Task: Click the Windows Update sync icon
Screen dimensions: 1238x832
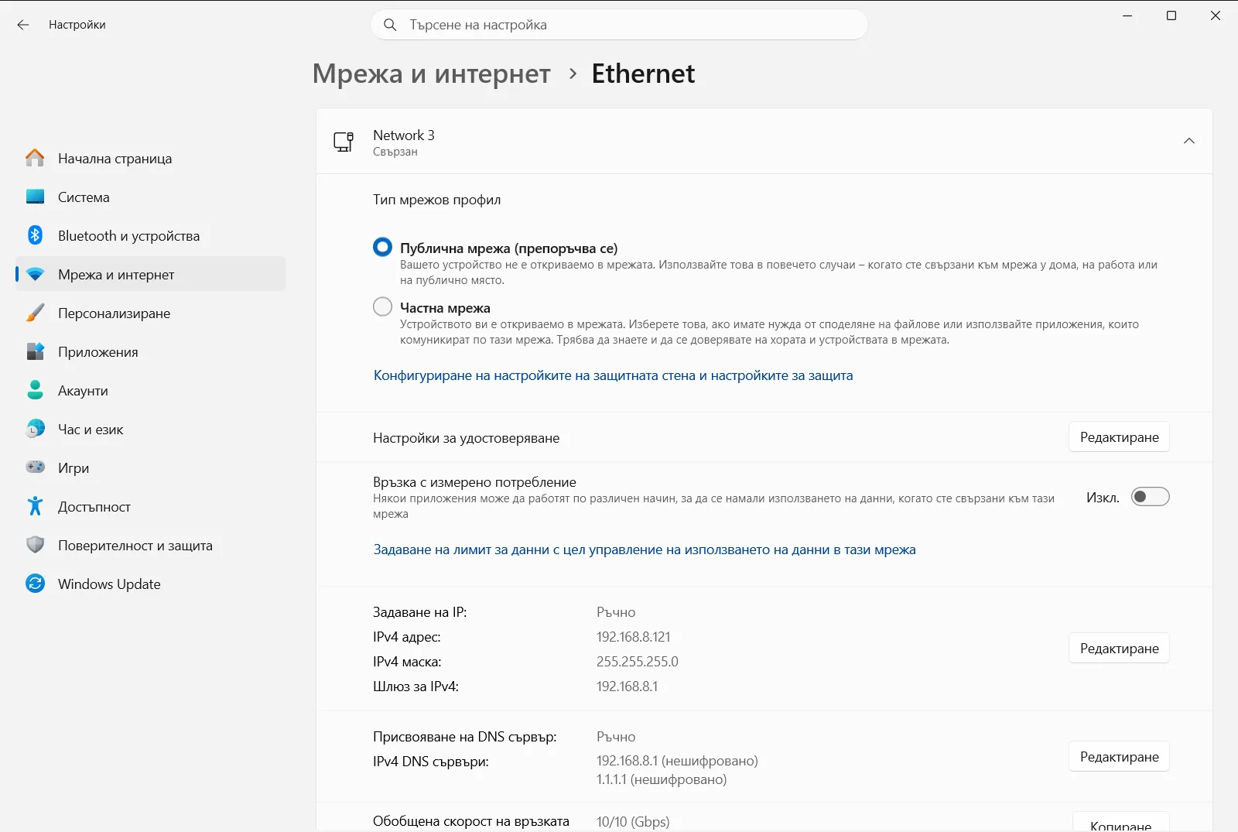Action: [x=35, y=584]
